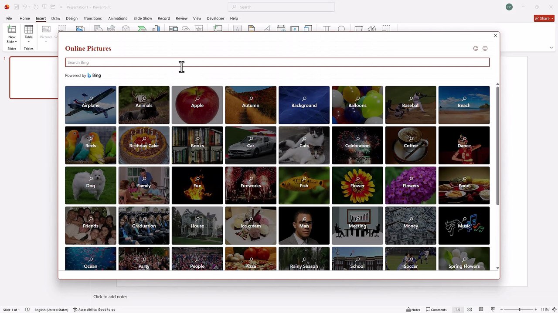Click the Table grid icon
The image size is (558, 313).
pyautogui.click(x=28, y=30)
